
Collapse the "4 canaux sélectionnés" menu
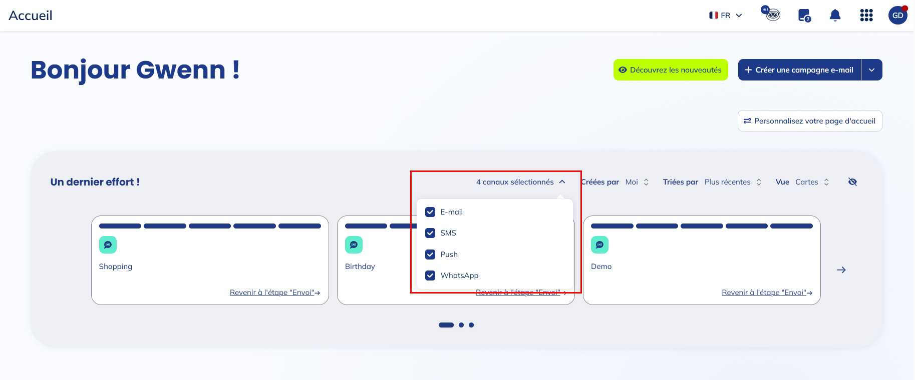(520, 182)
